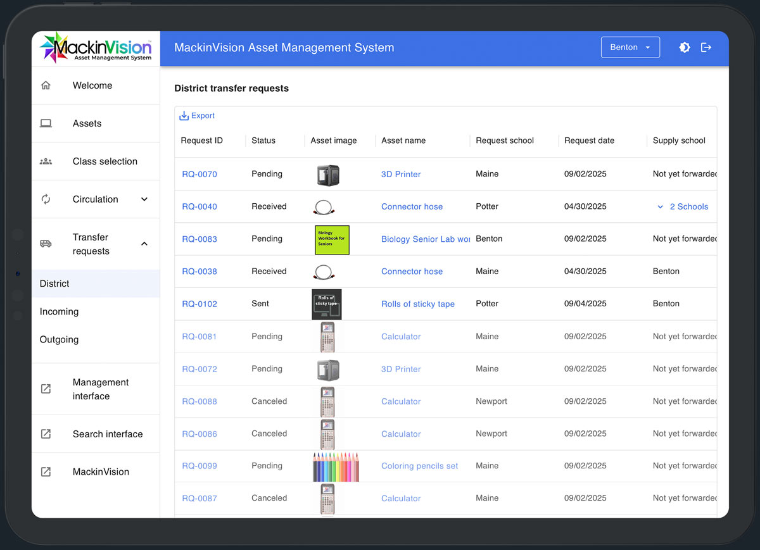Image resolution: width=760 pixels, height=550 pixels.
Task: Click the Request date column header
Action: (x=589, y=141)
